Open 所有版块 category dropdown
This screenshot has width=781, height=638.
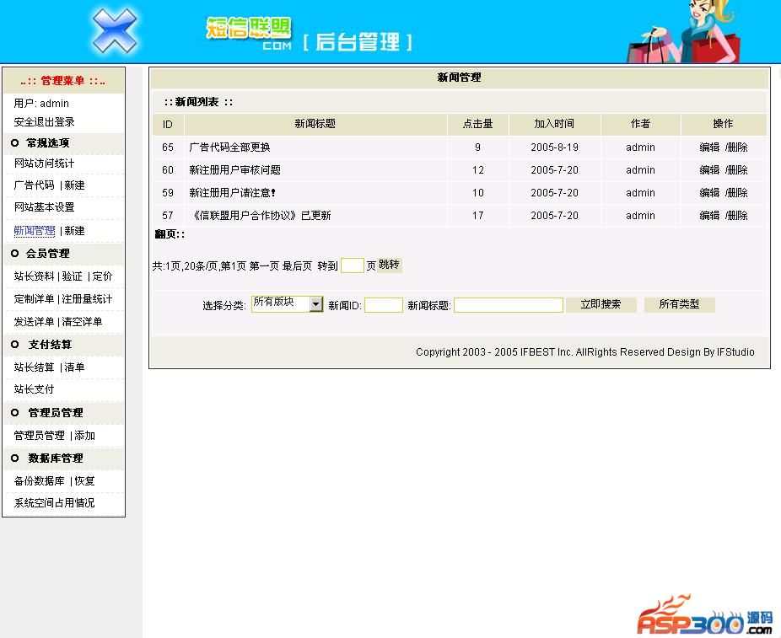[x=288, y=304]
